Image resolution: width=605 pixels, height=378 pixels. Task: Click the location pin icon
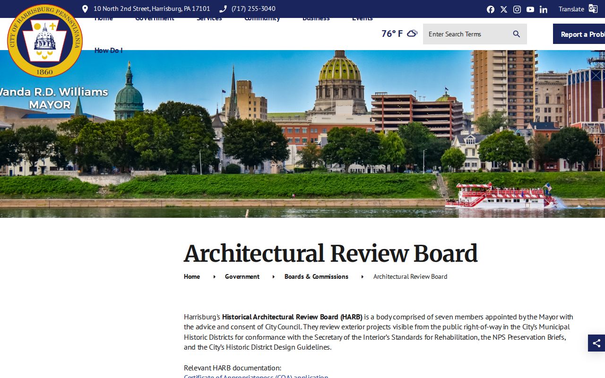coord(85,9)
